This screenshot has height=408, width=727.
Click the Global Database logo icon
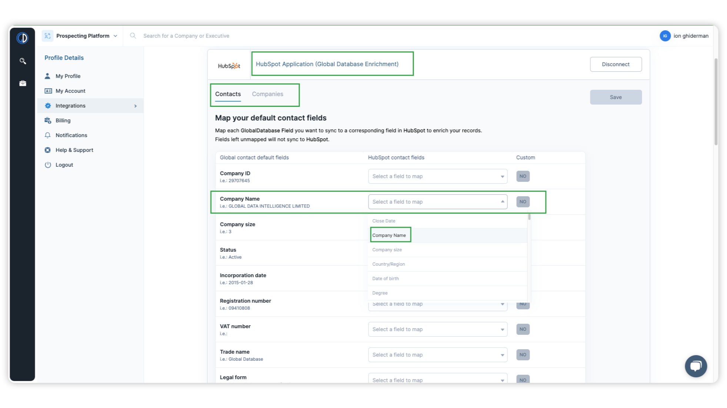pyautogui.click(x=22, y=38)
